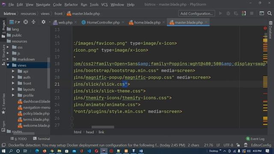The image size is (274, 154).
Task: Click the project panel vertical scrollbar
Action: (48, 73)
